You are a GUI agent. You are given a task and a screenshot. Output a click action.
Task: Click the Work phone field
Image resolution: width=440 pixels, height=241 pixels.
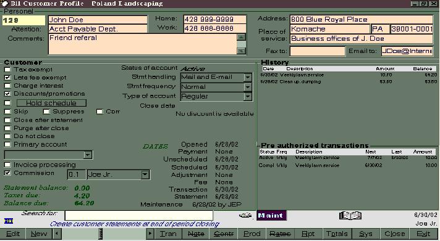214,28
